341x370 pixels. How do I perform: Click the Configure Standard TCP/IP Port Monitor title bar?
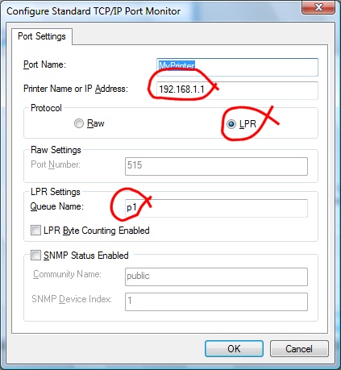pyautogui.click(x=151, y=11)
